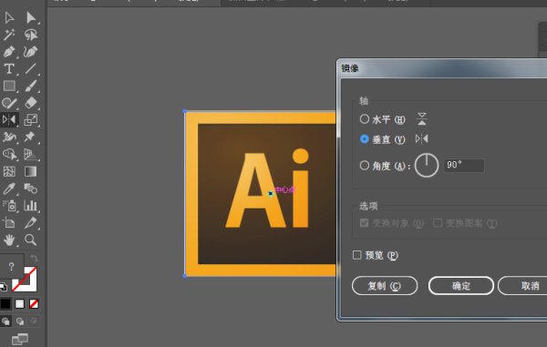Activate the Curvature tool
This screenshot has width=547, height=347.
click(x=31, y=52)
